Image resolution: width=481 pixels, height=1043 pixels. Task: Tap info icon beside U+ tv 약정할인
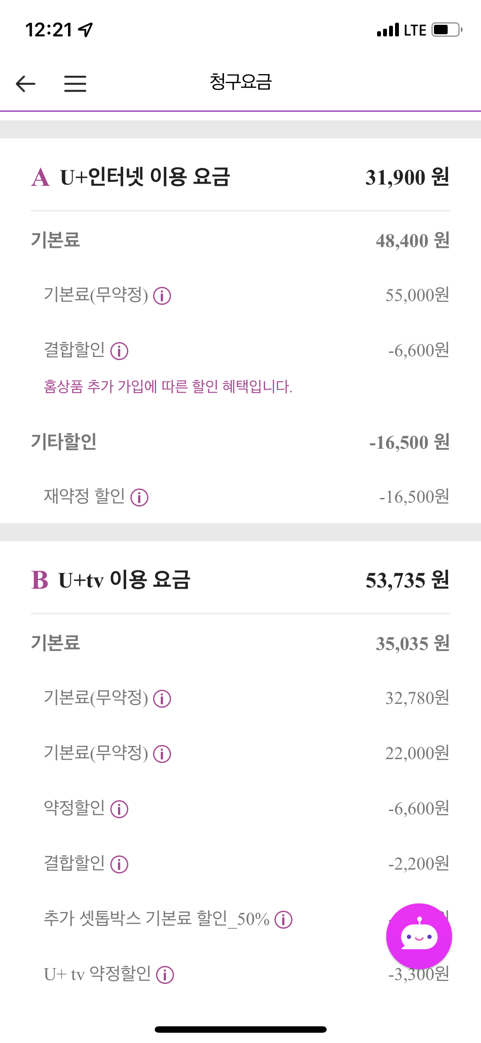point(165,975)
